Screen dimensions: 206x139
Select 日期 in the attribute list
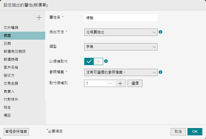[7, 43]
